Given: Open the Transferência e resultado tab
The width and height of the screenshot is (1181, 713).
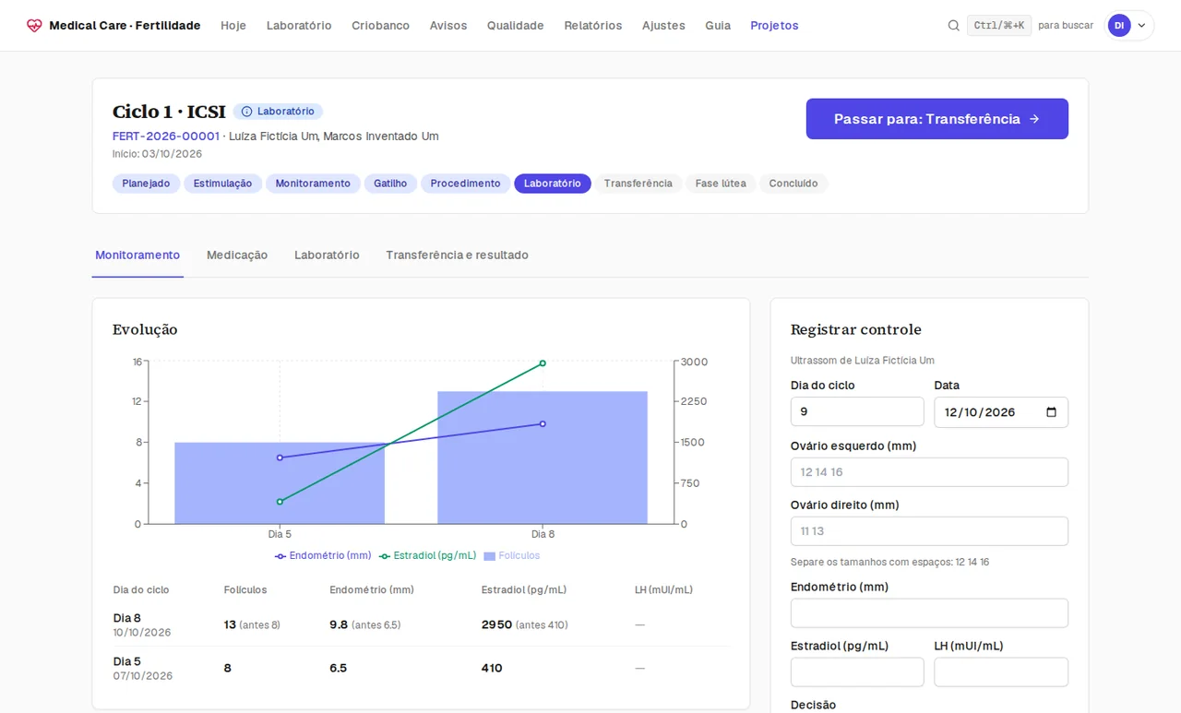Looking at the screenshot, I should (x=458, y=255).
